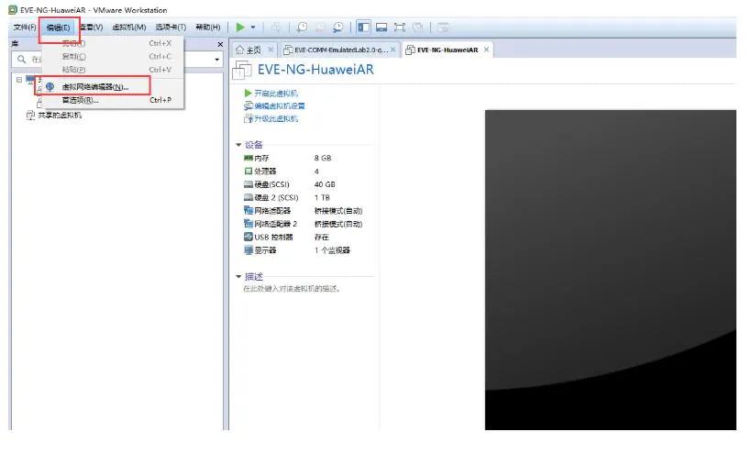The width and height of the screenshot is (752, 465).
Task: Open the power options dropdown arrow
Action: click(253, 28)
